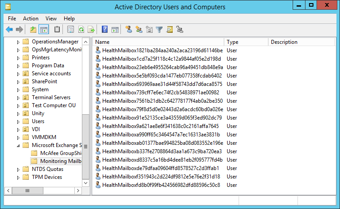Expand the Printers tree node
This screenshot has width=340, height=209.
(18, 58)
